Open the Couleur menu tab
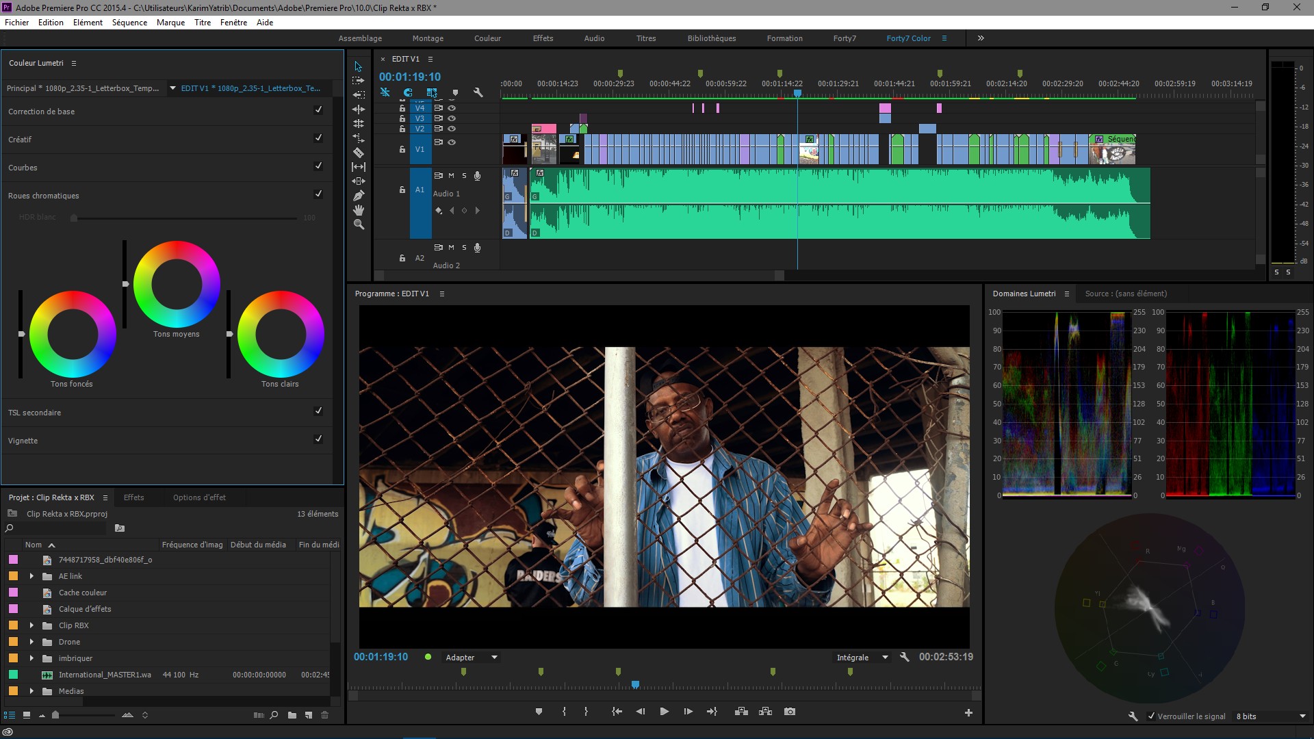Viewport: 1314px width, 739px height. [487, 38]
